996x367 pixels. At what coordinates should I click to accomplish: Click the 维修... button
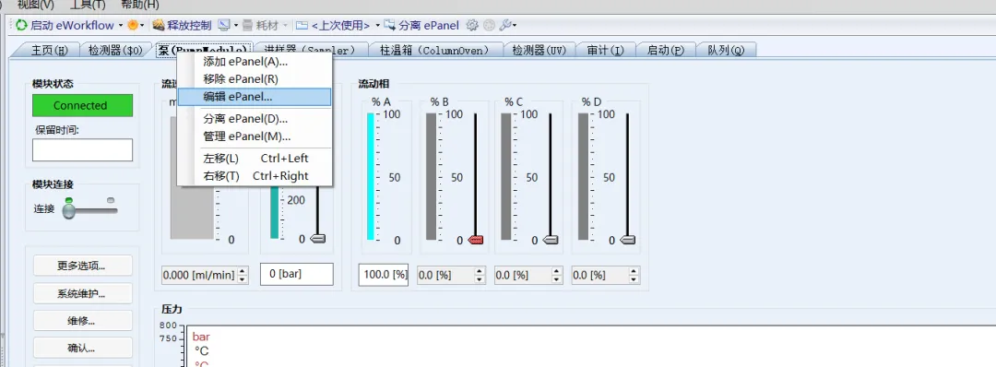[82, 321]
